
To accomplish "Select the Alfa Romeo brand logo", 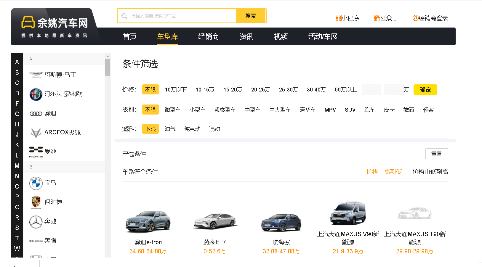I will [36, 94].
